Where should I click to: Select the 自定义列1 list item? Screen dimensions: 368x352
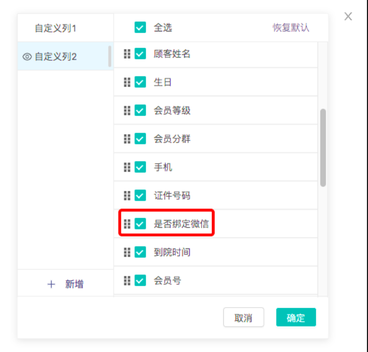click(x=66, y=28)
